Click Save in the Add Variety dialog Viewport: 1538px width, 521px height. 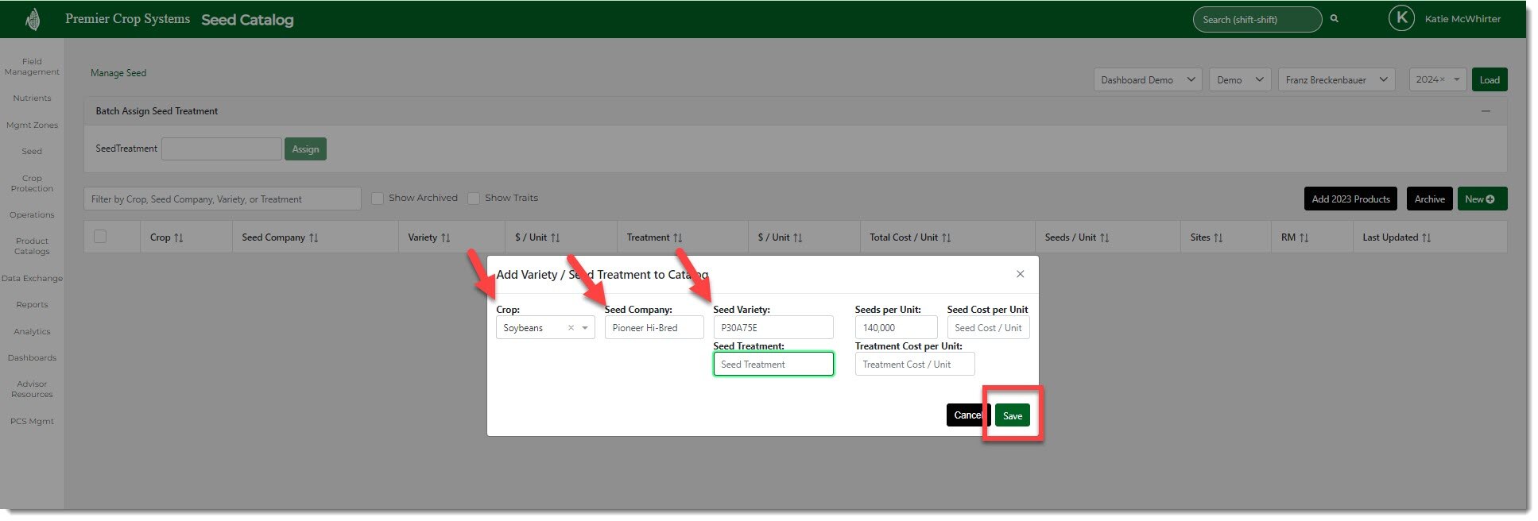click(x=1012, y=416)
